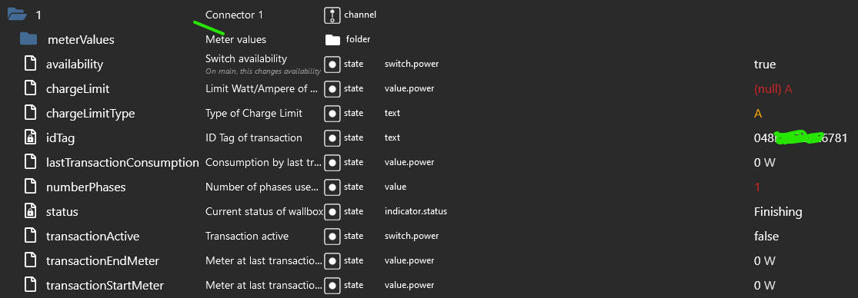Click the Switch availability name text
This screenshot has width=858, height=298.
(246, 58)
